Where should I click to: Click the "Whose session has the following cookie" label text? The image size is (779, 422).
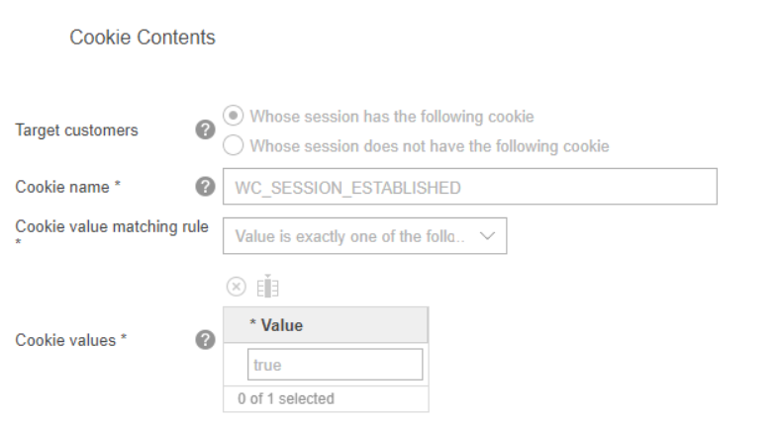click(392, 117)
